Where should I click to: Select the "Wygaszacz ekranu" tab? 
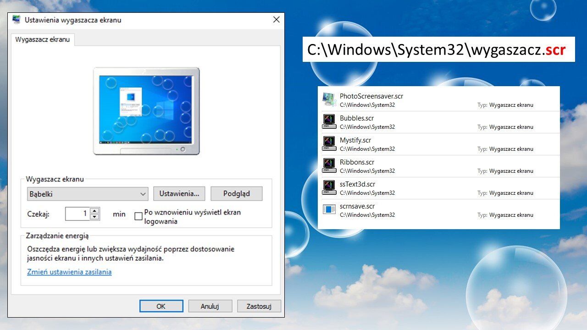click(x=42, y=39)
